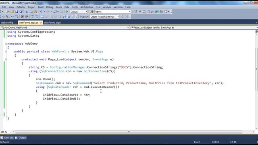
Task: Open the Start Page green icon
Action: [157, 12]
